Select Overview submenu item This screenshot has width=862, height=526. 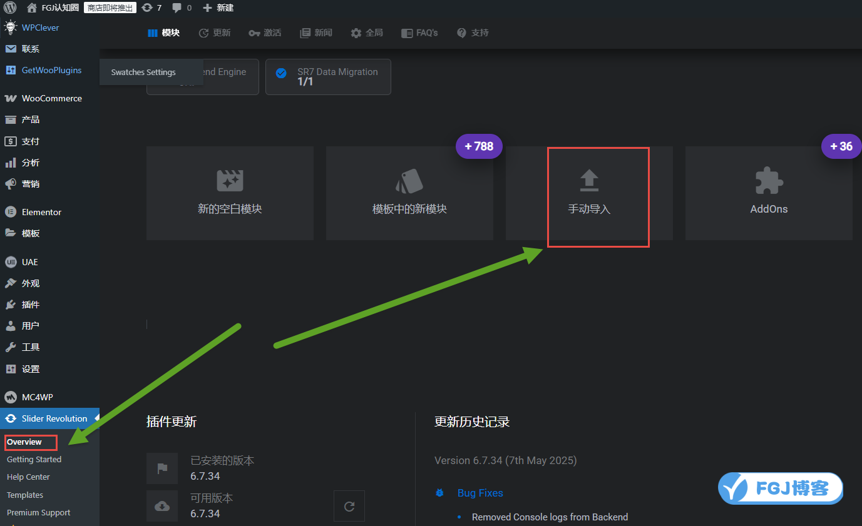tap(24, 442)
